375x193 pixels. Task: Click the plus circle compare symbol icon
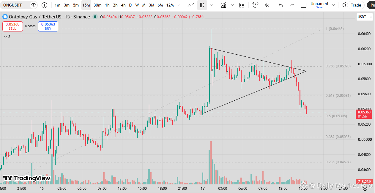(x=44, y=5)
